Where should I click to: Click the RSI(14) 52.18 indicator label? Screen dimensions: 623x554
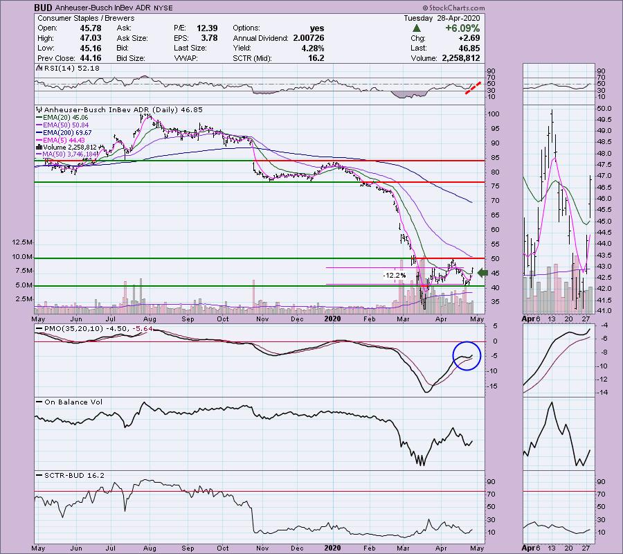click(71, 69)
